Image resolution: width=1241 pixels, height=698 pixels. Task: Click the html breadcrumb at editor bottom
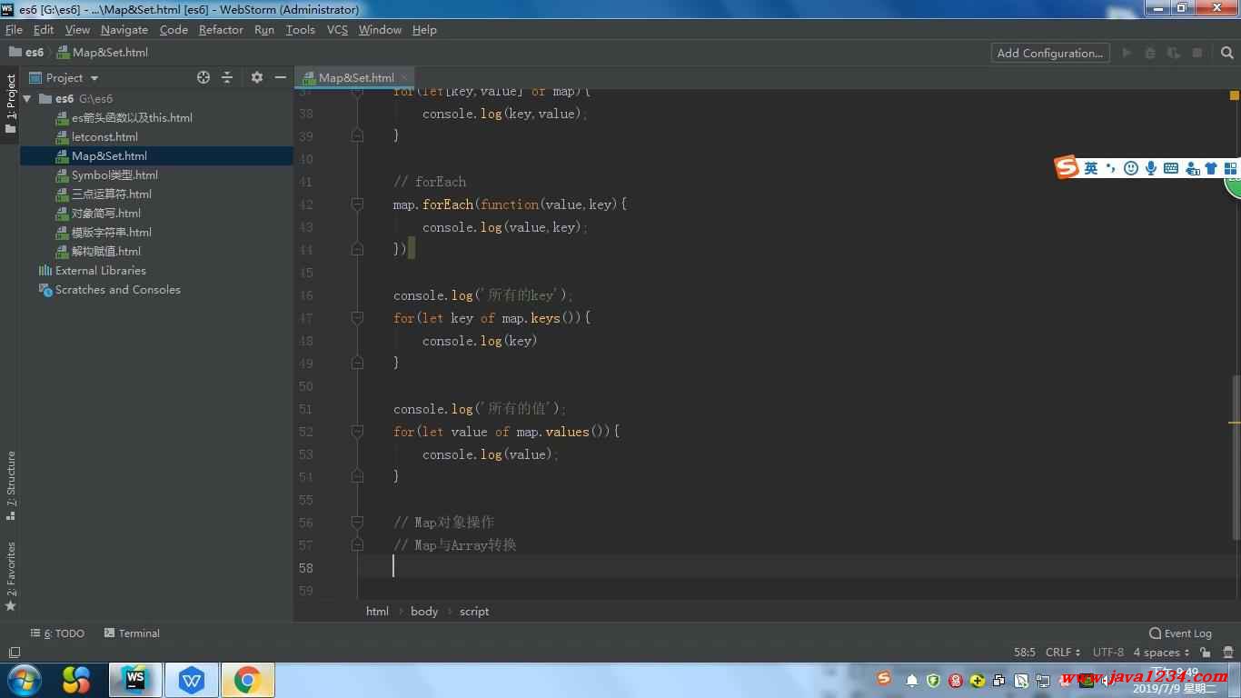click(x=377, y=612)
